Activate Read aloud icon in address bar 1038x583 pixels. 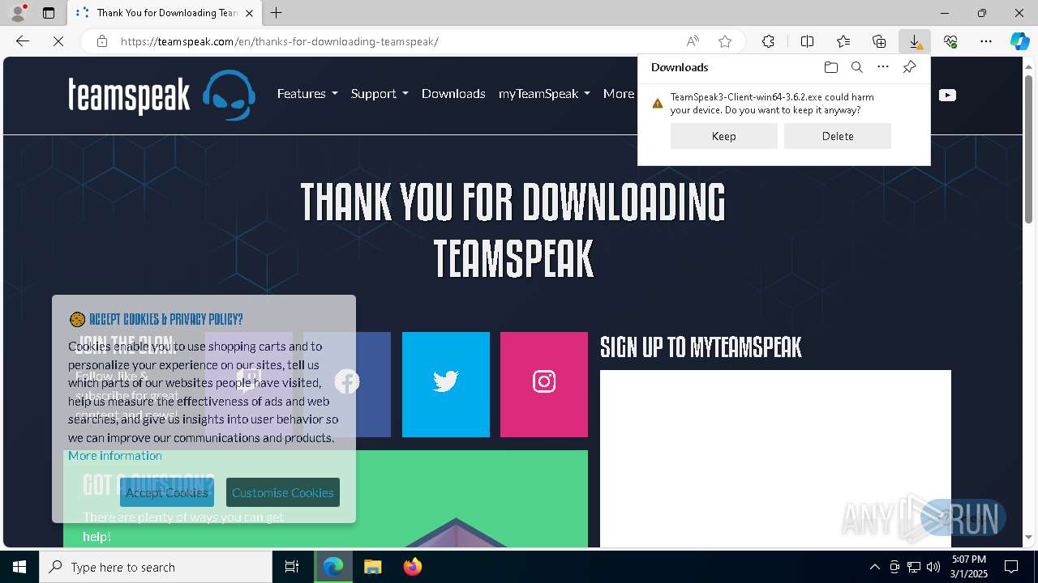pyautogui.click(x=693, y=41)
